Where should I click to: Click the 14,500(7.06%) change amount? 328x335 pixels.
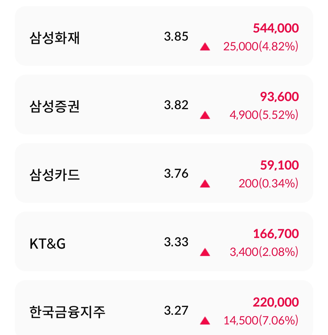coord(261,321)
